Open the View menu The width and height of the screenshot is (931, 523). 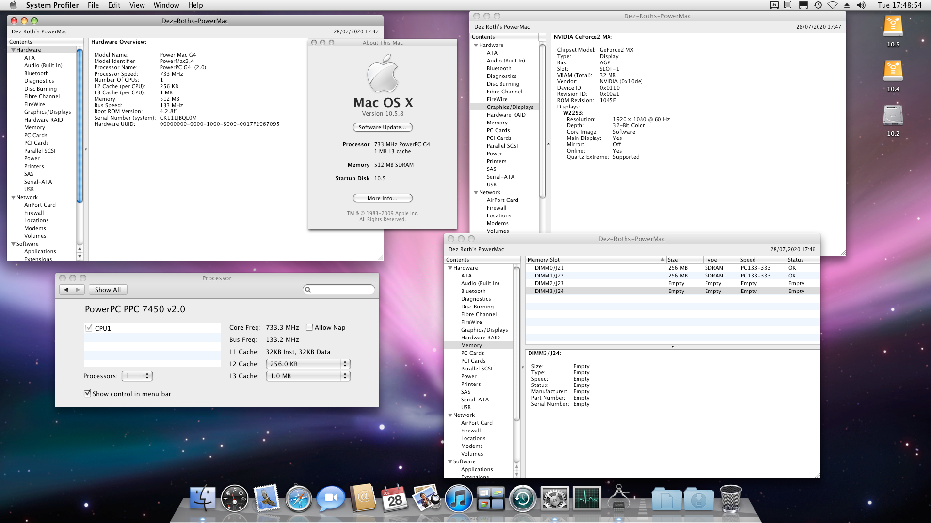pos(137,5)
